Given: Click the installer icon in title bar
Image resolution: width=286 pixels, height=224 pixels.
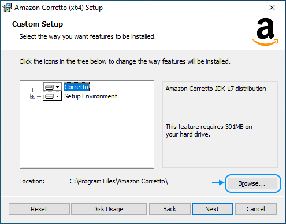Looking at the screenshot, I should click(7, 8).
